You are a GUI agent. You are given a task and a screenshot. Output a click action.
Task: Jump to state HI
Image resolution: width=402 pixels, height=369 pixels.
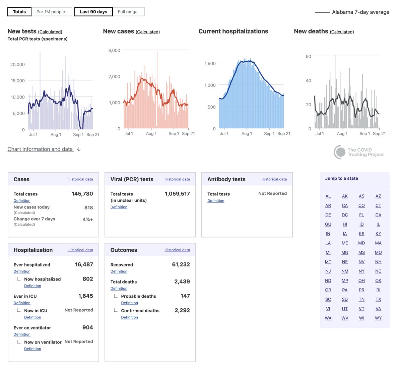pos(345,224)
